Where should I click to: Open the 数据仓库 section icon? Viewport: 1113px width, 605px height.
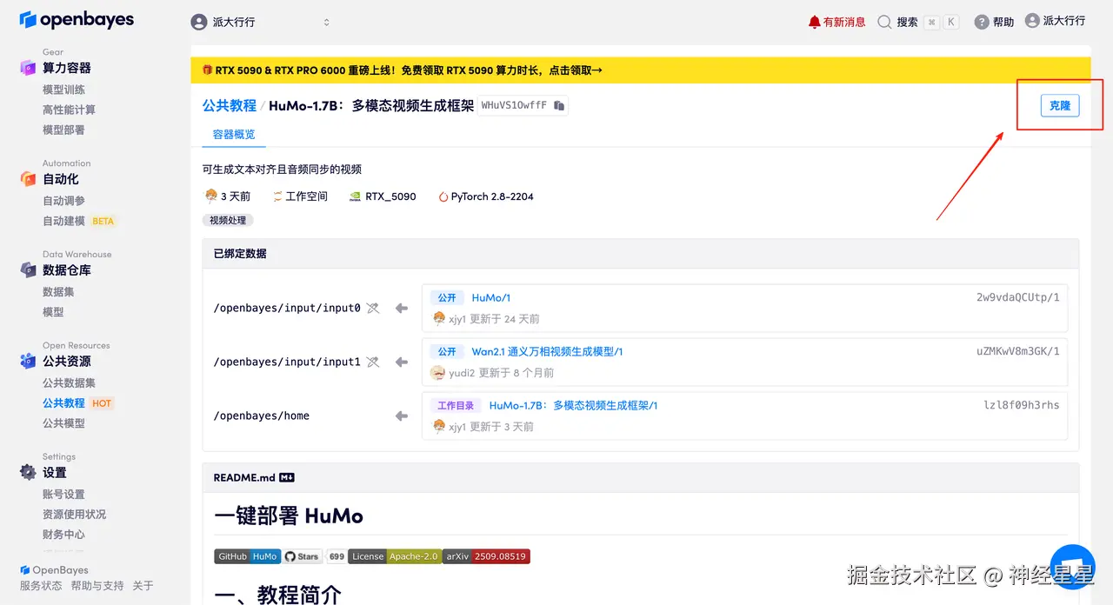click(28, 269)
